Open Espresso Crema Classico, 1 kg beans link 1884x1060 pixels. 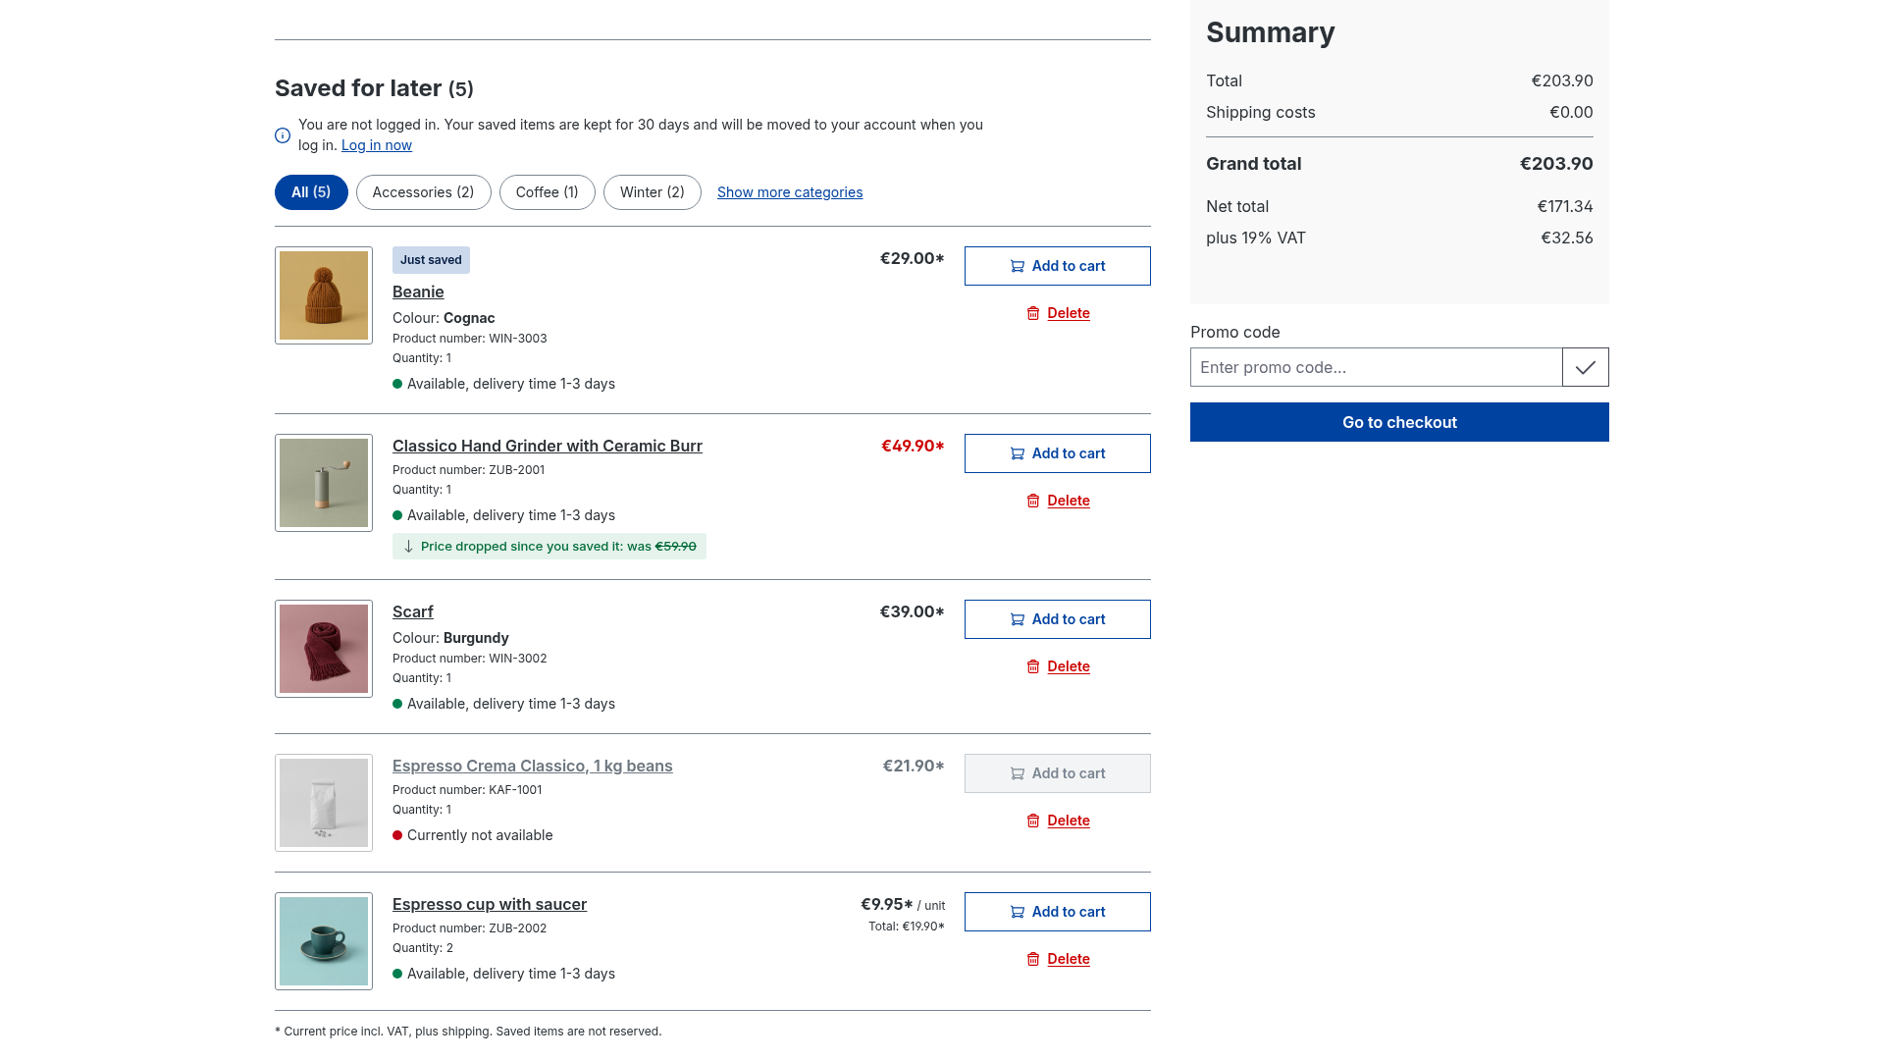click(x=533, y=766)
